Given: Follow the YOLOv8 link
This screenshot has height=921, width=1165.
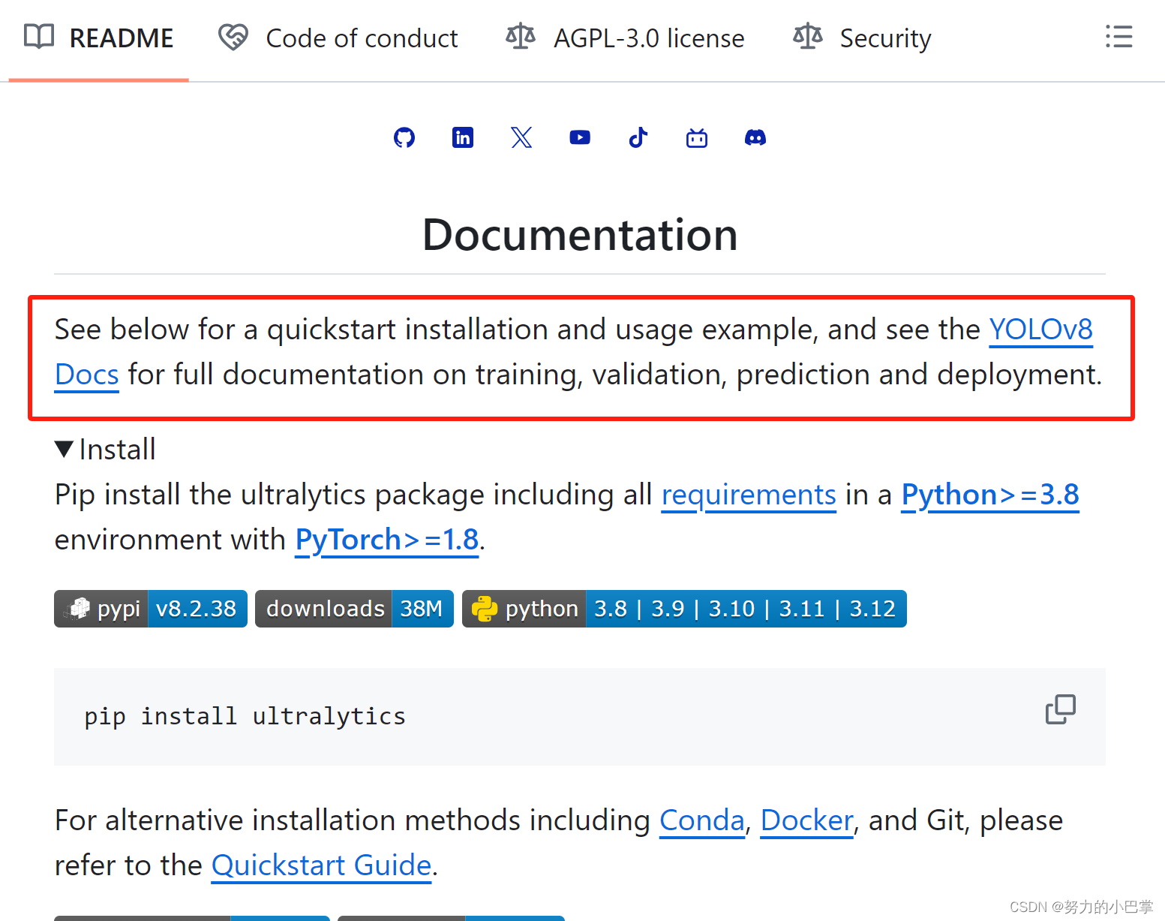Looking at the screenshot, I should tap(1041, 330).
